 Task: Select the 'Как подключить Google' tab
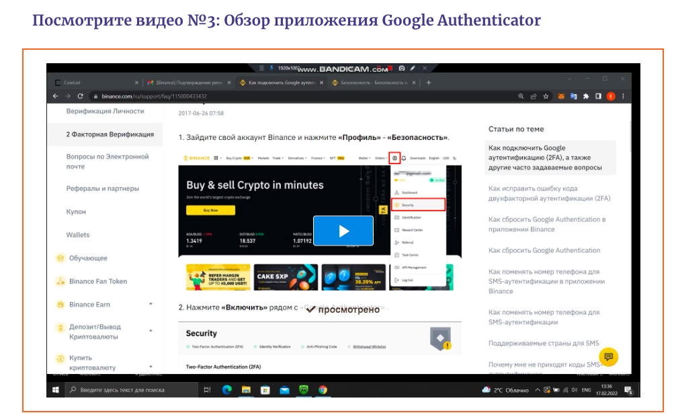[x=282, y=83]
